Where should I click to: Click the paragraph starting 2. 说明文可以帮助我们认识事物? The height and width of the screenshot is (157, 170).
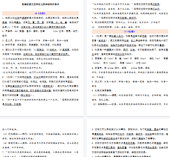(130, 134)
